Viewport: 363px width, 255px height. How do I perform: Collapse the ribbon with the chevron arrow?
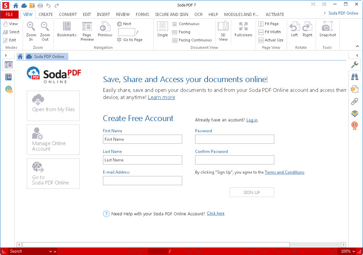pos(357,46)
